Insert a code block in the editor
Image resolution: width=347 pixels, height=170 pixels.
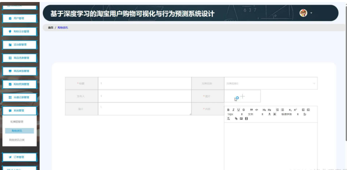click(x=257, y=110)
